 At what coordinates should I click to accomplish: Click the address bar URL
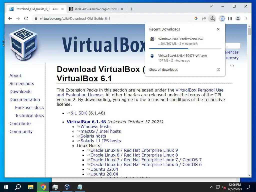[75, 18]
